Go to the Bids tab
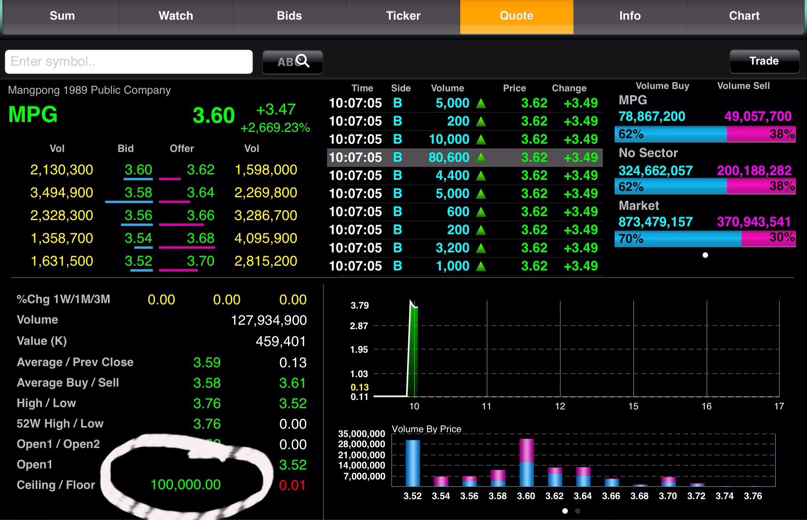The width and height of the screenshot is (807, 520). 289,16
